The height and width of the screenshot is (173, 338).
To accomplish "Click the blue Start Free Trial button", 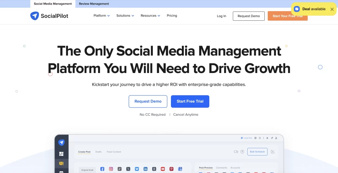I will 190,101.
